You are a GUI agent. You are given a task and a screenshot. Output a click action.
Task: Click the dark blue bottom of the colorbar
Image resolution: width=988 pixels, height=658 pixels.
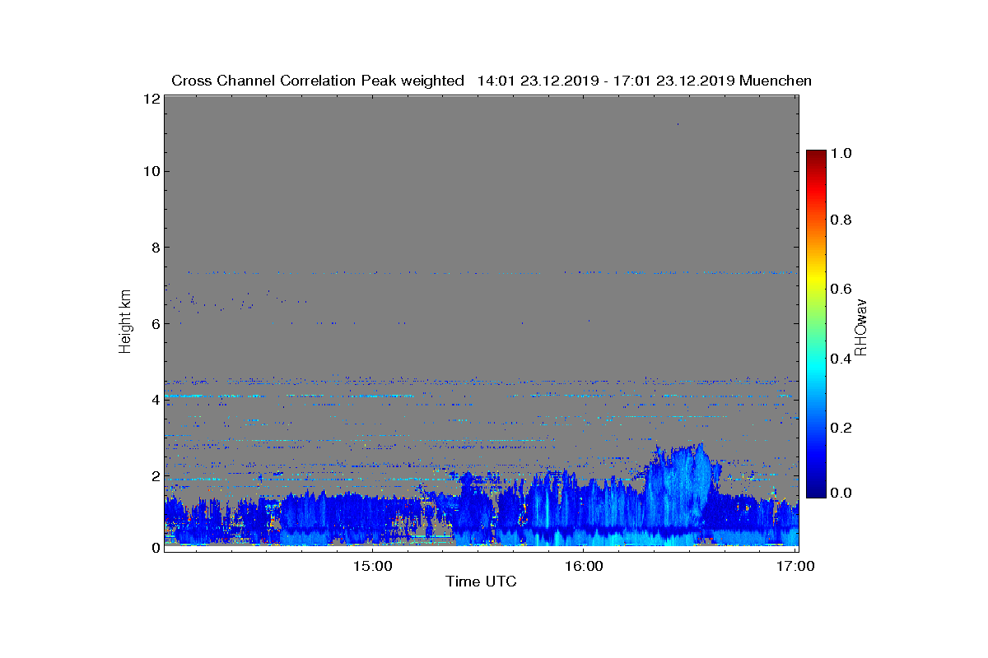coord(815,491)
